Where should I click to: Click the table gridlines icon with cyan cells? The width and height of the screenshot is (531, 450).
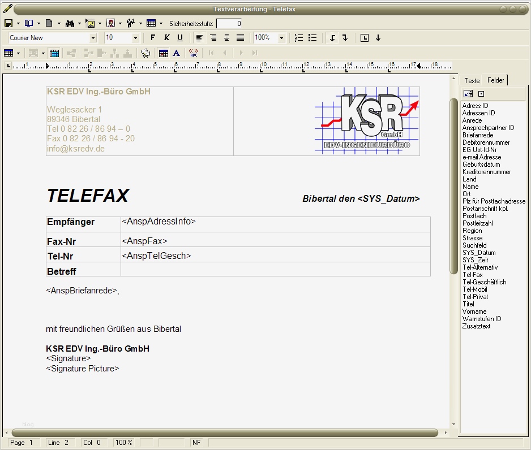[54, 53]
